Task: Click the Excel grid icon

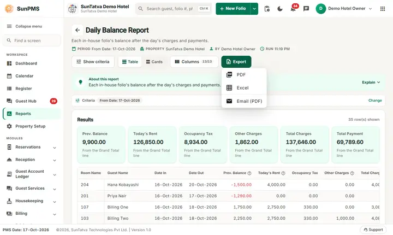Action: [x=229, y=87]
